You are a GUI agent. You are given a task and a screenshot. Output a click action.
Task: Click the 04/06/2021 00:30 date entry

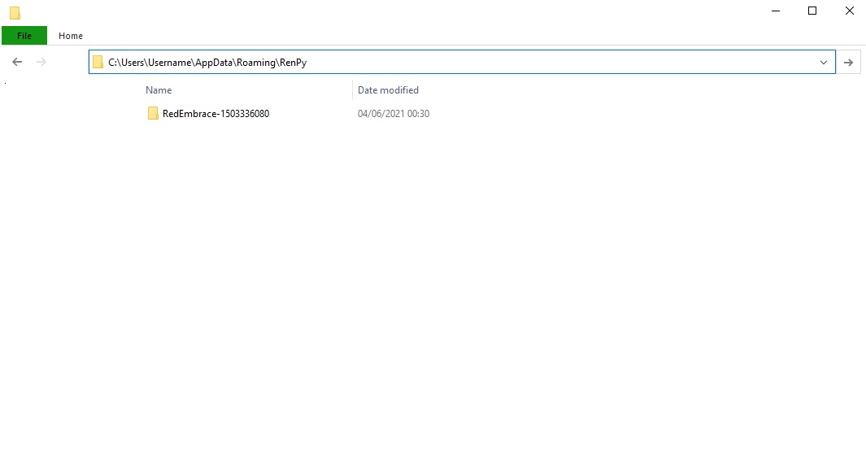point(394,114)
